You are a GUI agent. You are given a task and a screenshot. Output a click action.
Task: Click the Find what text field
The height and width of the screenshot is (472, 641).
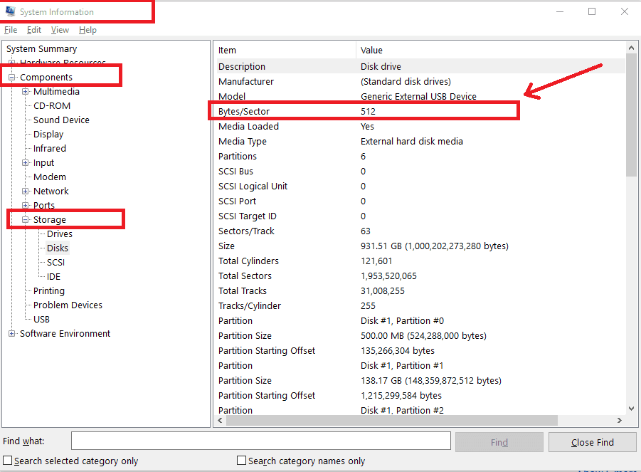coord(260,441)
